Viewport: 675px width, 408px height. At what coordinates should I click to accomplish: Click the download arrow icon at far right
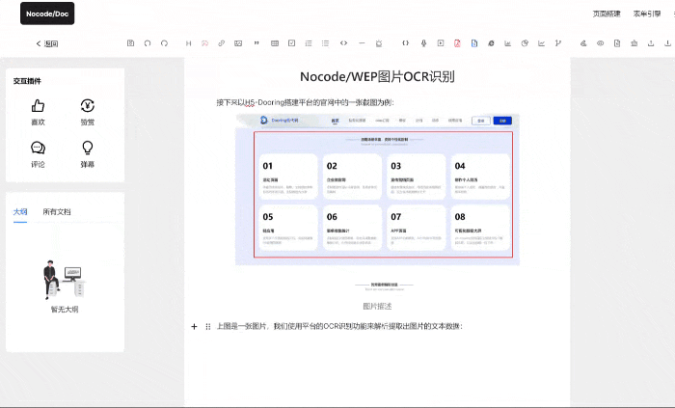click(x=667, y=43)
